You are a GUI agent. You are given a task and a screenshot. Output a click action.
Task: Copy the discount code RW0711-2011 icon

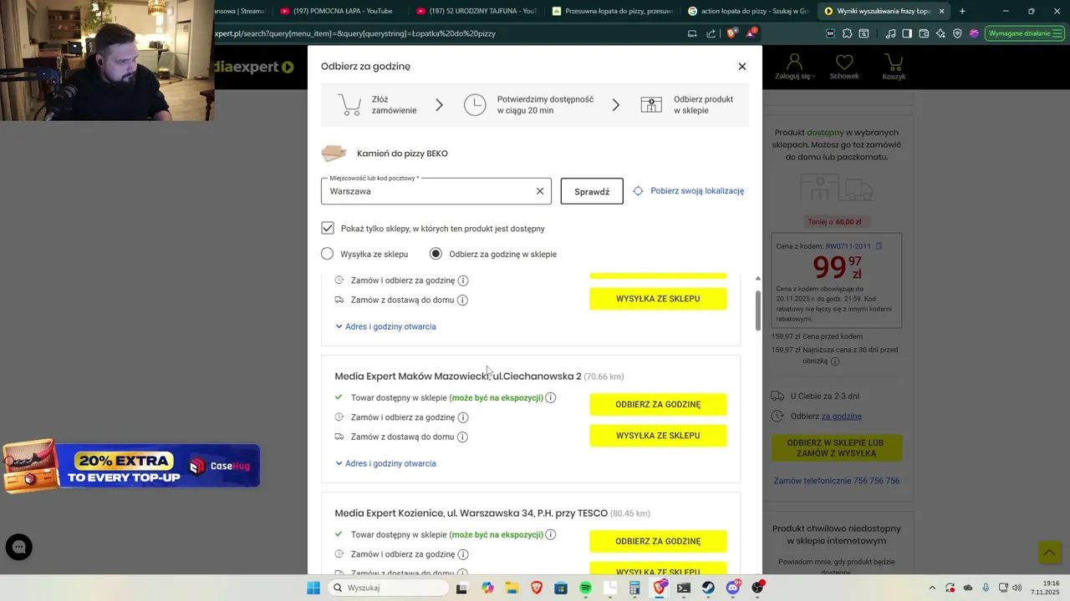(879, 246)
